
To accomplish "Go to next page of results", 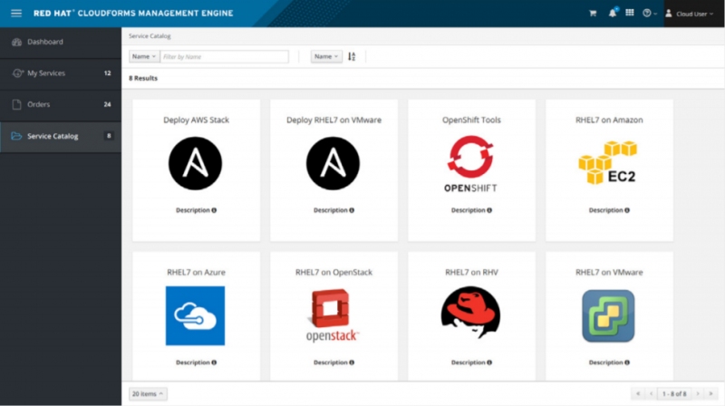I will pyautogui.click(x=698, y=394).
